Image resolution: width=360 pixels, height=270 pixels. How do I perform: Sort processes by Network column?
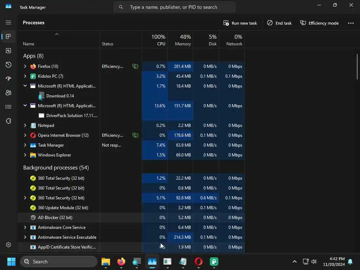pyautogui.click(x=232, y=40)
